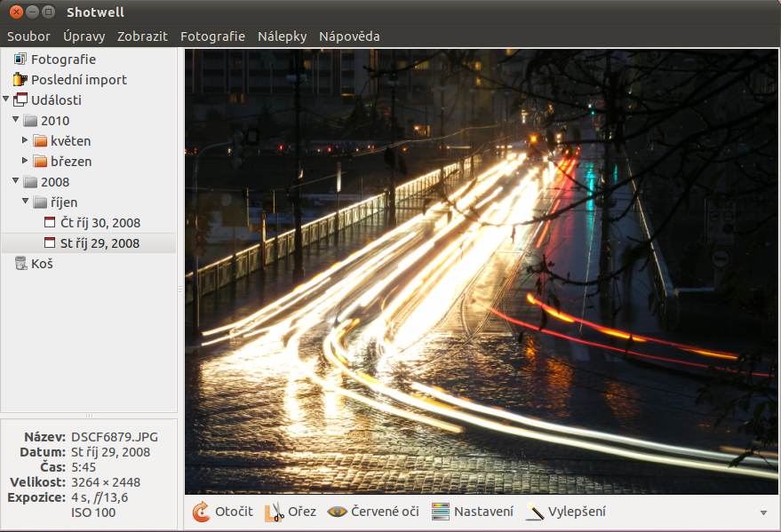Close the Shotwell window
This screenshot has width=781, height=532.
pyautogui.click(x=16, y=12)
